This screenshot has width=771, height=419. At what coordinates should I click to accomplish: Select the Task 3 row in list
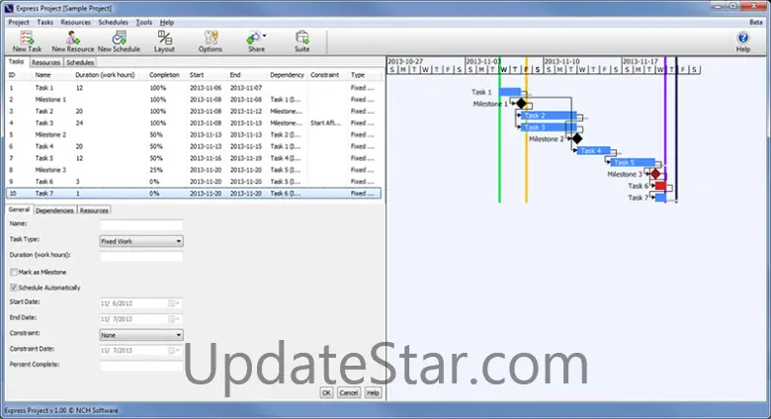point(194,123)
